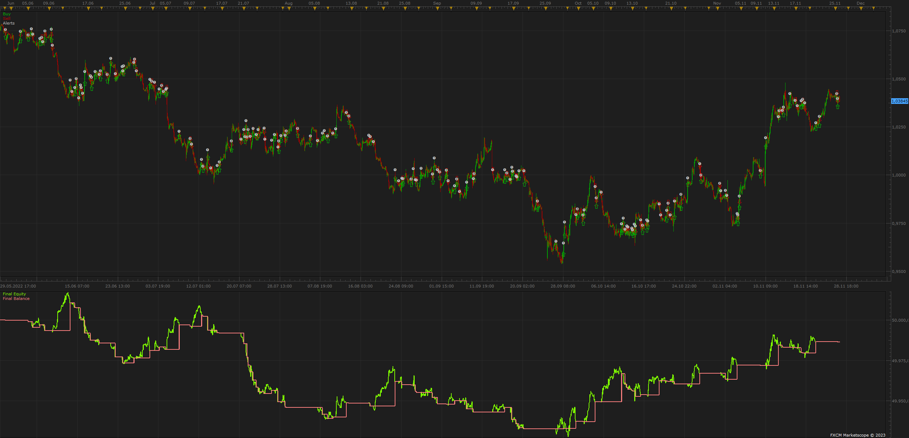Click the 'Dec' month label on top axis

(x=861, y=3)
